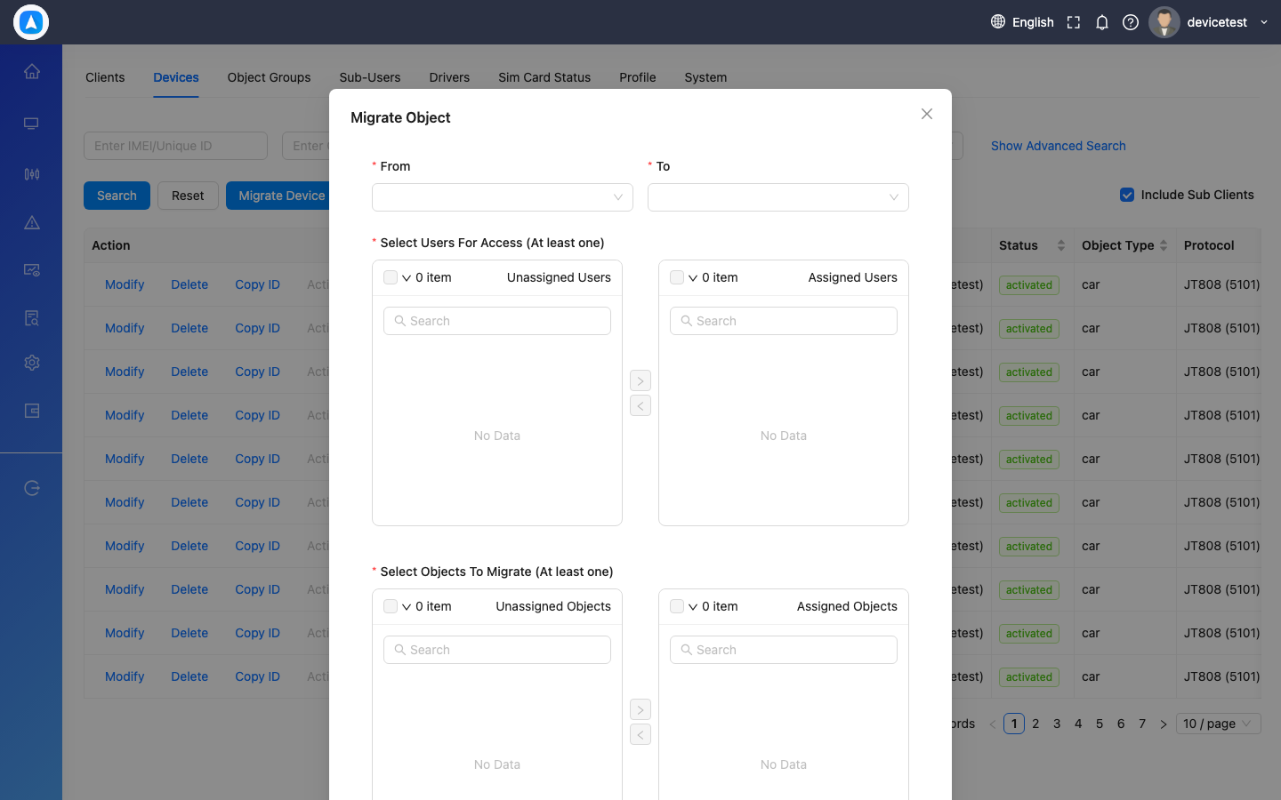This screenshot has width=1281, height=800.
Task: Go to next page arrow
Action: (1164, 724)
